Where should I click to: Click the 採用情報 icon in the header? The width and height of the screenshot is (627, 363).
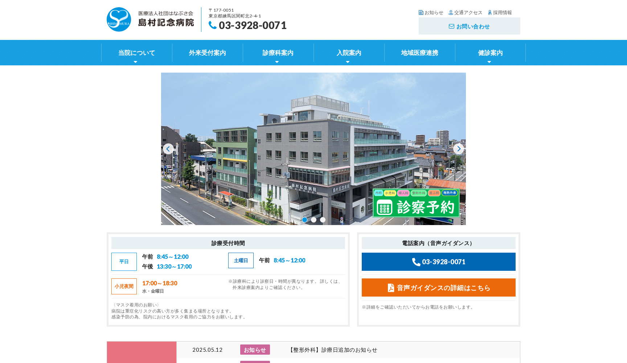click(489, 12)
